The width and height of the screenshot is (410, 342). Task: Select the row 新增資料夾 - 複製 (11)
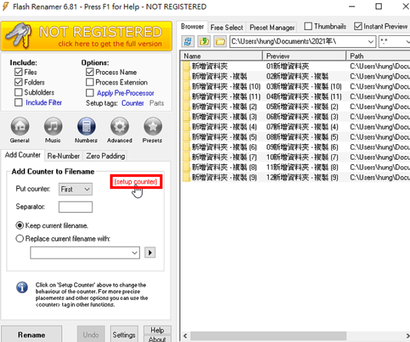tap(295, 97)
